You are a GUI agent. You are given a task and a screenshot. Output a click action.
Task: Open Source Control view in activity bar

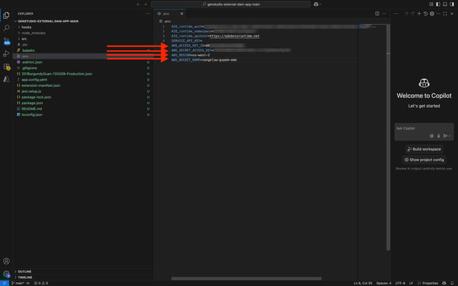(x=6, y=41)
